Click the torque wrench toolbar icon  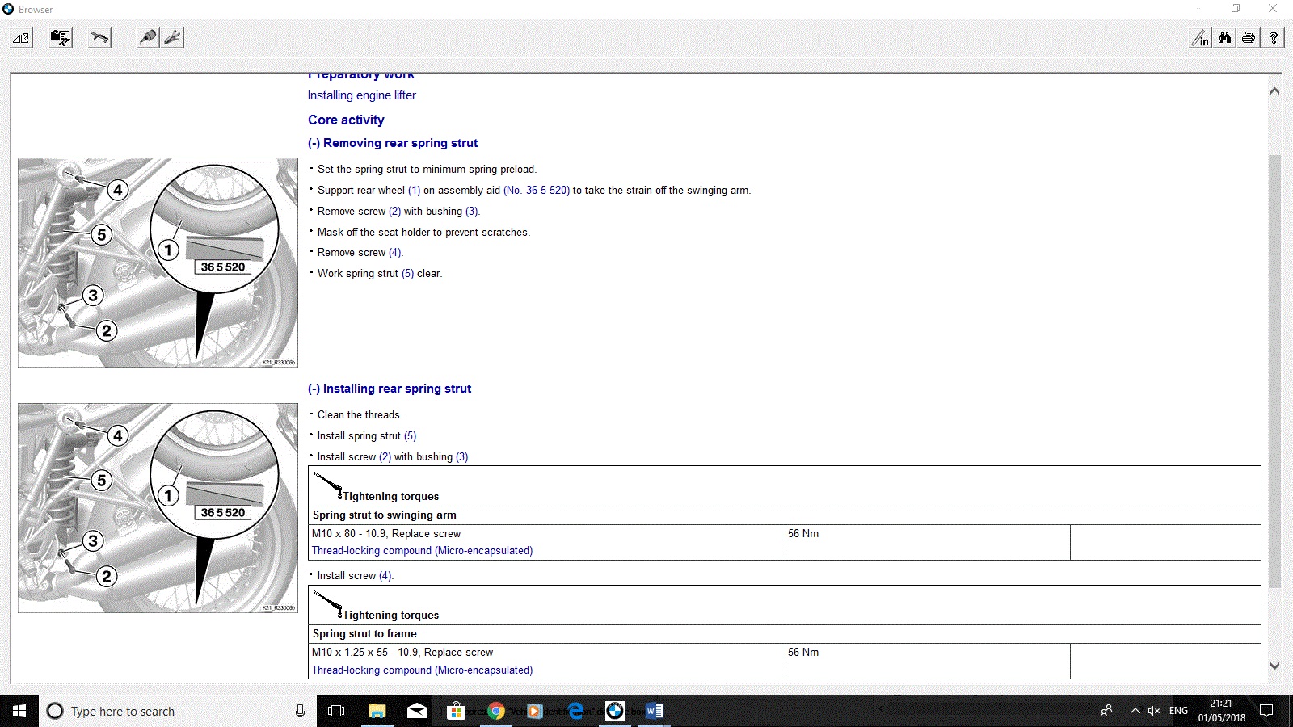coord(99,38)
